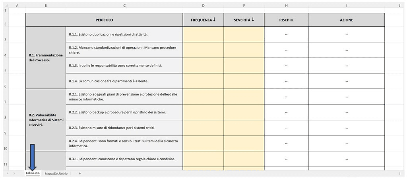
Task: Select the severity cell for R.2.4
Action: click(243, 143)
